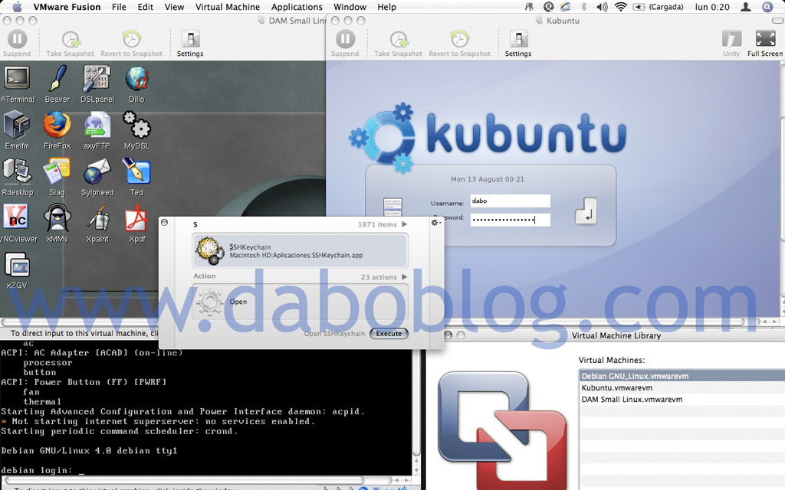Open Settings in DAM Small Linux window
This screenshot has width=785, height=490.
(x=190, y=44)
